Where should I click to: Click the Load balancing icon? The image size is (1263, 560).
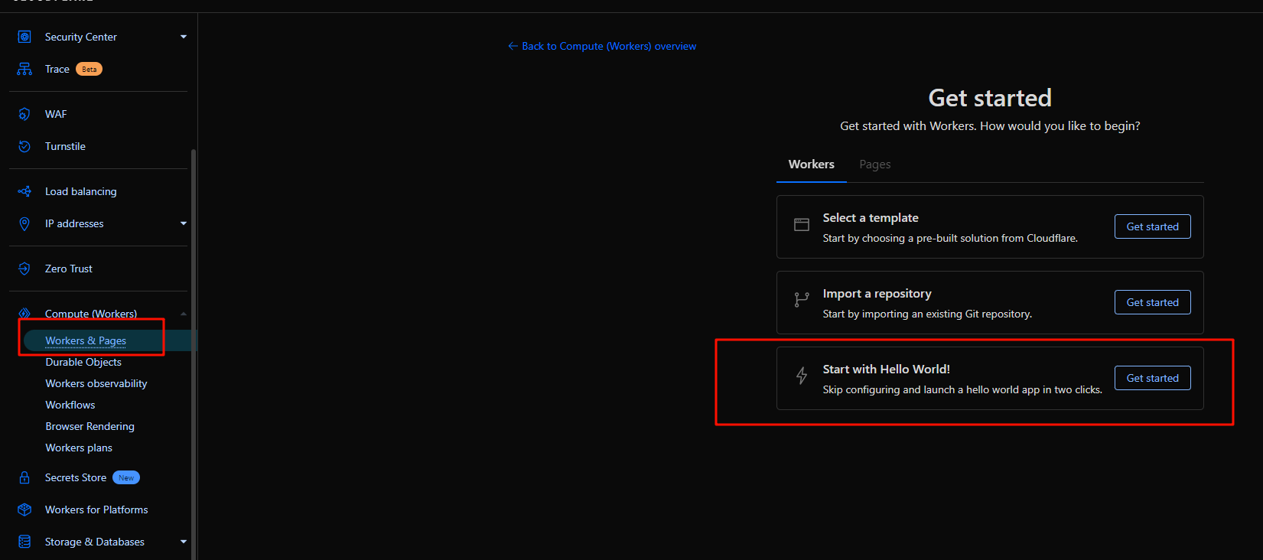24,191
